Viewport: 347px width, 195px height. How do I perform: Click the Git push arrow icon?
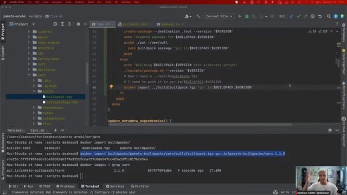305,16
